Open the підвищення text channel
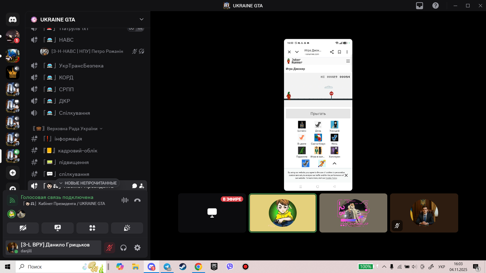Image resolution: width=486 pixels, height=273 pixels. click(x=87, y=162)
